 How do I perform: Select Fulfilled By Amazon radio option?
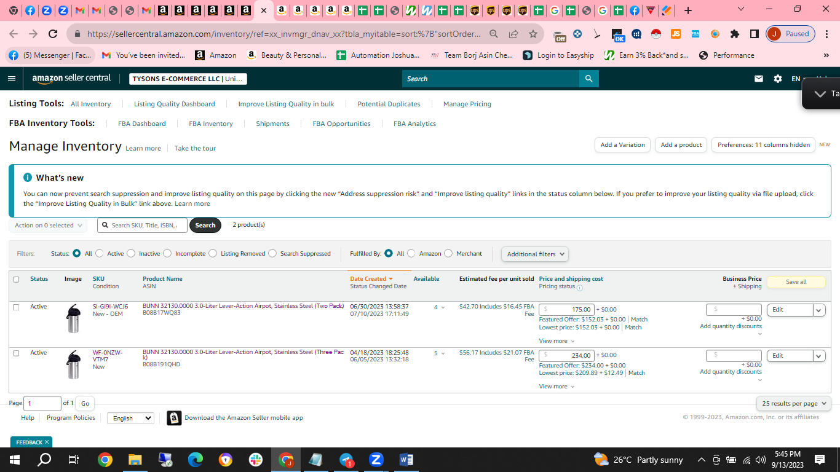click(x=411, y=253)
